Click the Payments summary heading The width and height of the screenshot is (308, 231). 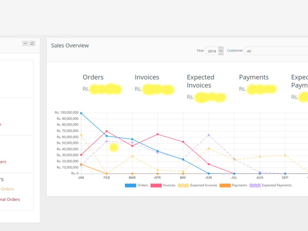254,77
